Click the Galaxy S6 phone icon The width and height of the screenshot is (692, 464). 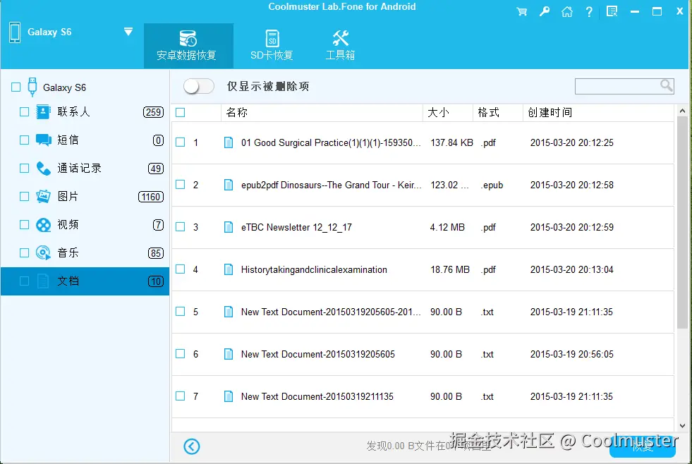coord(15,32)
